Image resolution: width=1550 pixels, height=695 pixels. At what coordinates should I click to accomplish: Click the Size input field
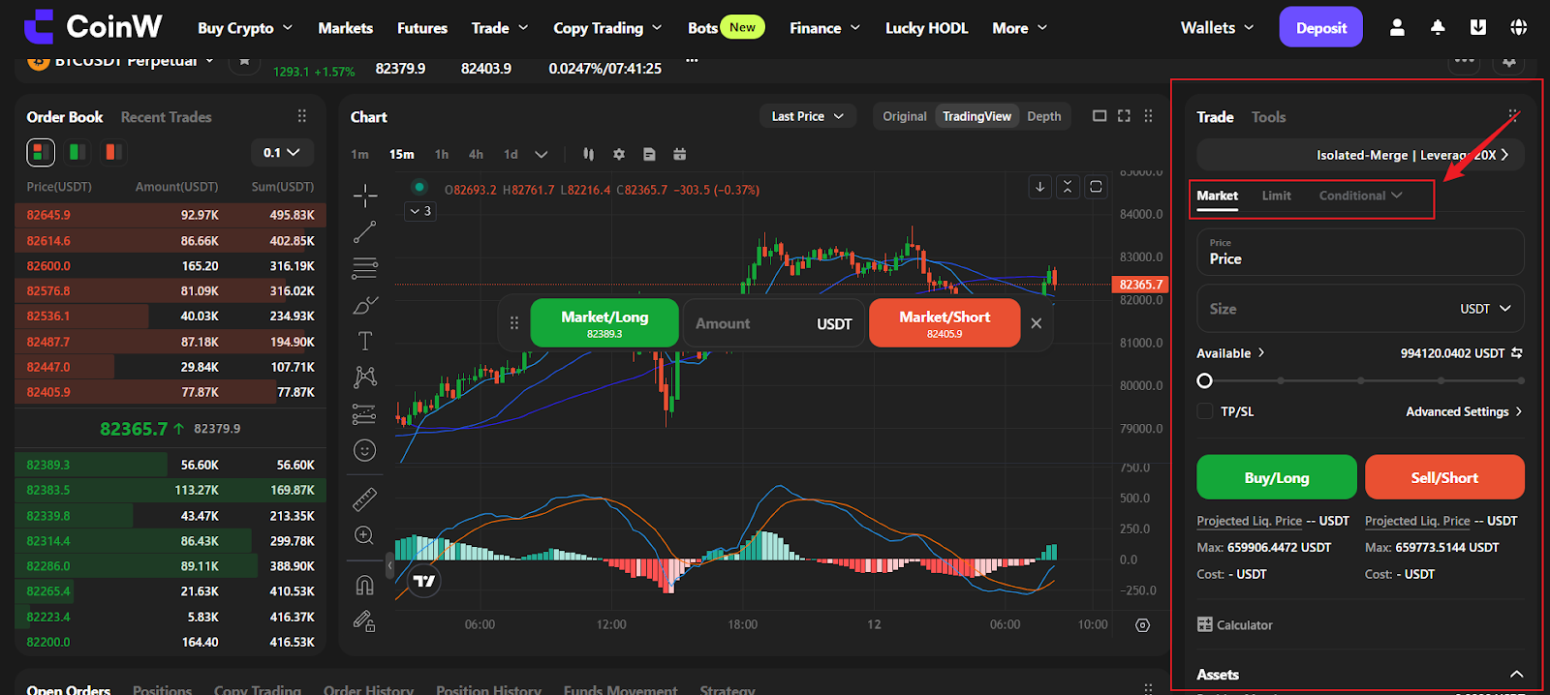(x=1360, y=309)
